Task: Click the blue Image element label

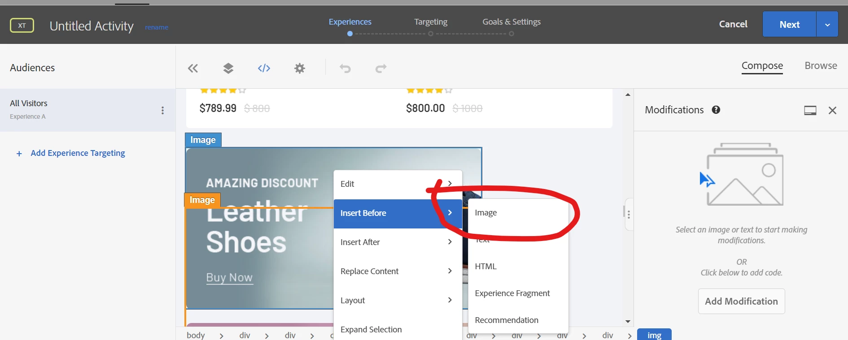Action: coord(203,140)
